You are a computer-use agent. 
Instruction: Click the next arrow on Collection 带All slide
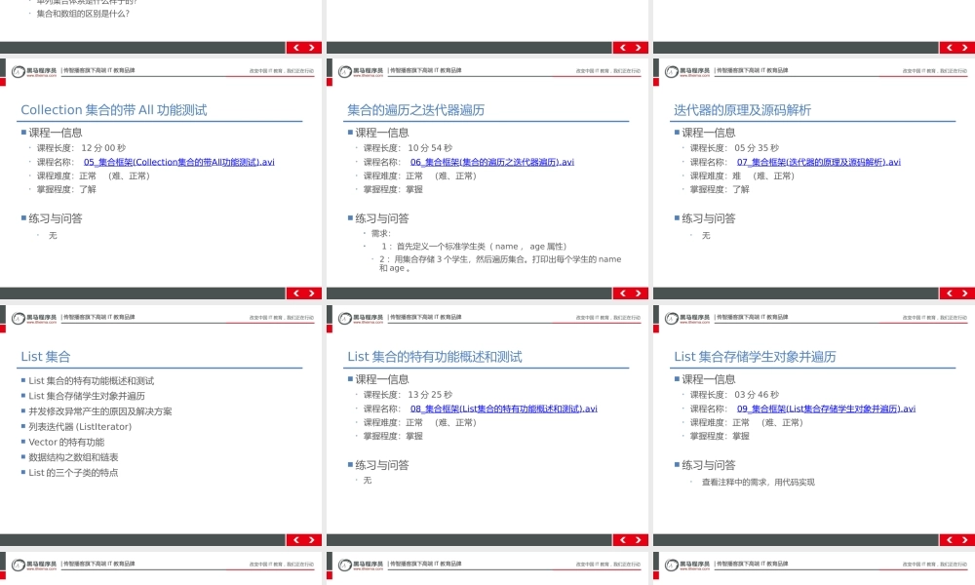[x=309, y=292]
